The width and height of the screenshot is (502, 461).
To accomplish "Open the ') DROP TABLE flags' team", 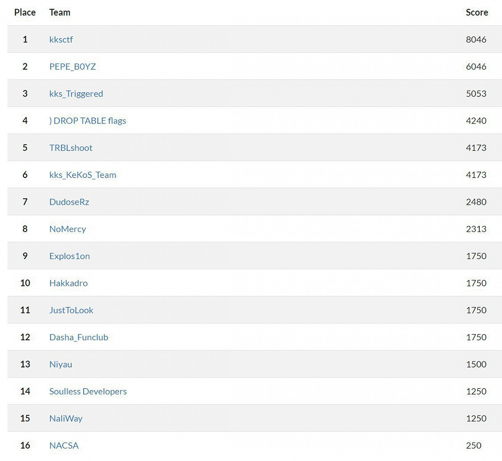I will (88, 121).
